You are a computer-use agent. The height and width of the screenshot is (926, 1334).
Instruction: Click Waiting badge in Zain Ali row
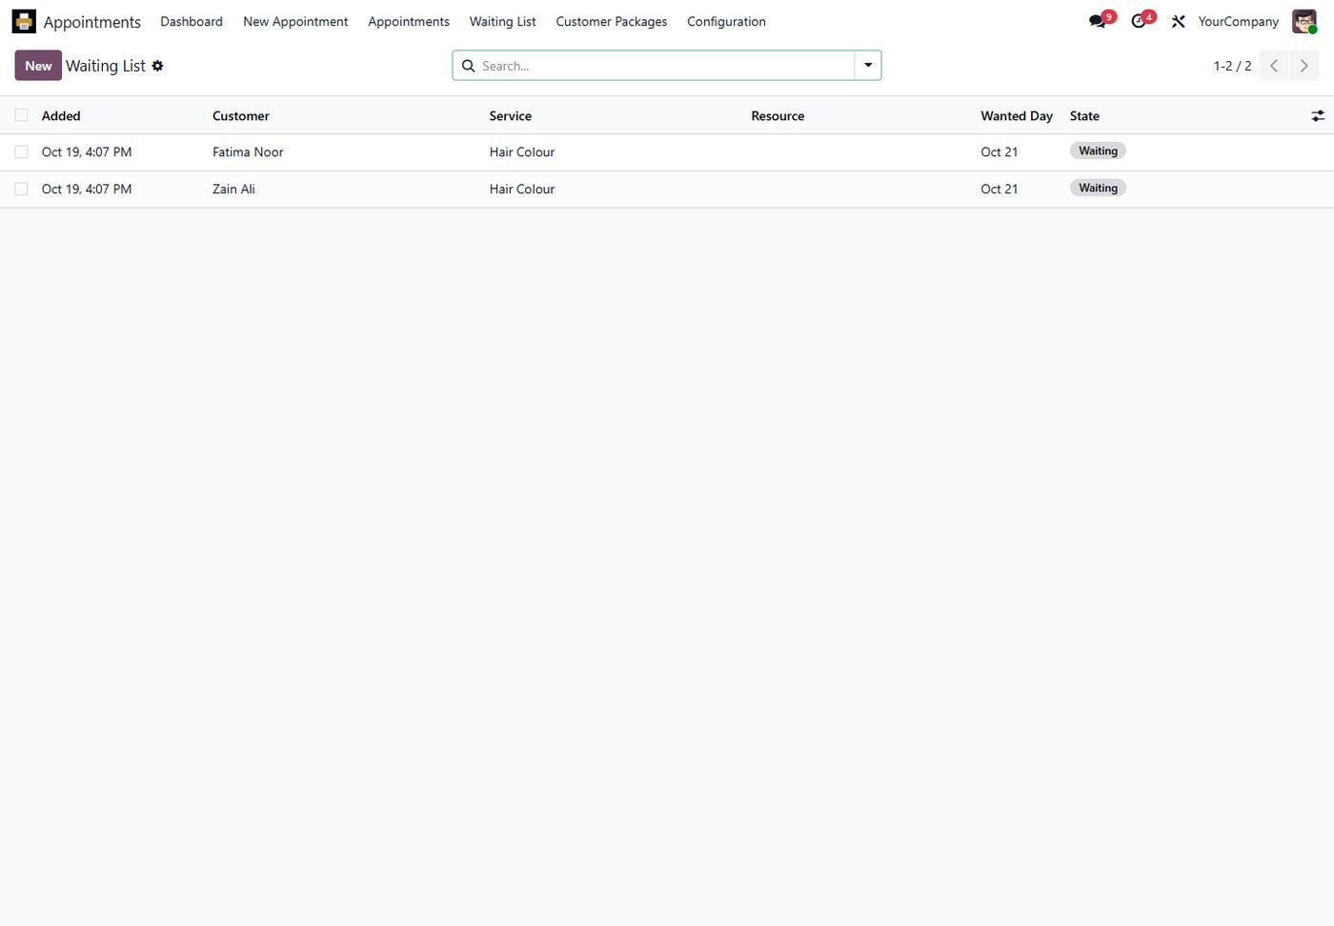[x=1098, y=188]
